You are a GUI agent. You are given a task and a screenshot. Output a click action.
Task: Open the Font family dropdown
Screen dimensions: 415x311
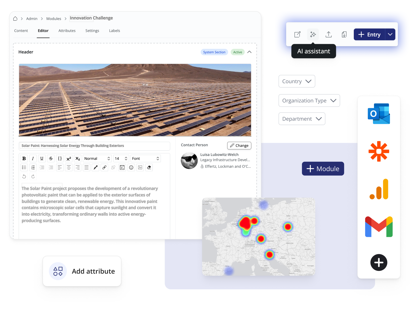(146, 159)
